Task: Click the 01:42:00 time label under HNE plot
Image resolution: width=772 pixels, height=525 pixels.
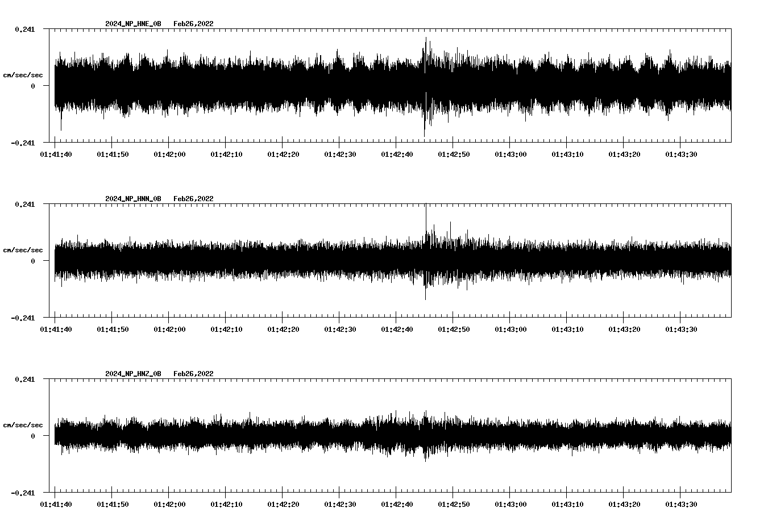Action: [169, 155]
